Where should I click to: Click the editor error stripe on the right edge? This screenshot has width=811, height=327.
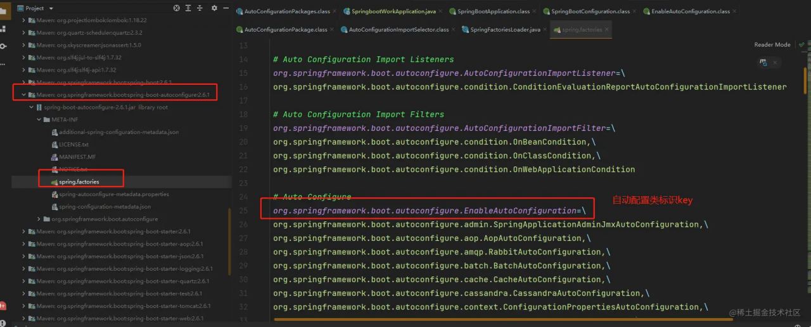(808, 183)
